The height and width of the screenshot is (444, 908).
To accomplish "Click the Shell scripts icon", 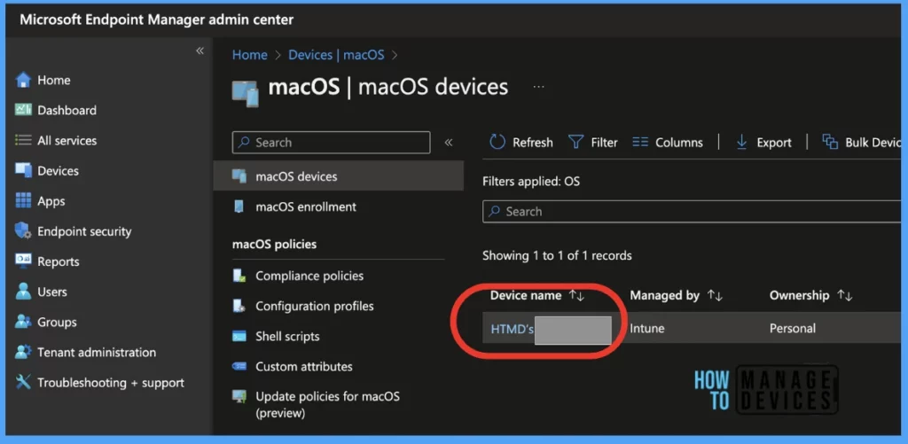I will 239,336.
